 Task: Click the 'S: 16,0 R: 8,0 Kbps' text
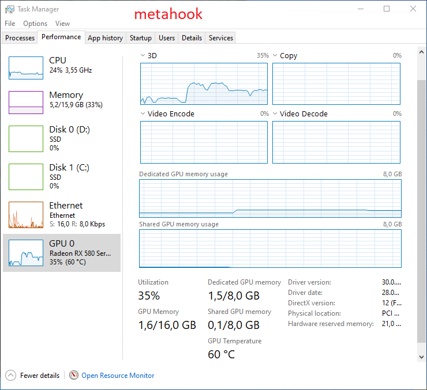[x=77, y=224]
